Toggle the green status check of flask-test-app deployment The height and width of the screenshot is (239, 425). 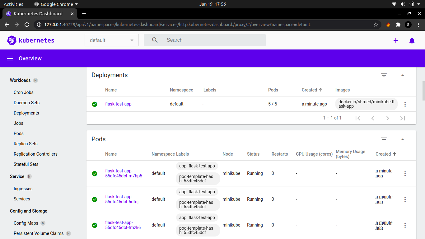pos(95,104)
